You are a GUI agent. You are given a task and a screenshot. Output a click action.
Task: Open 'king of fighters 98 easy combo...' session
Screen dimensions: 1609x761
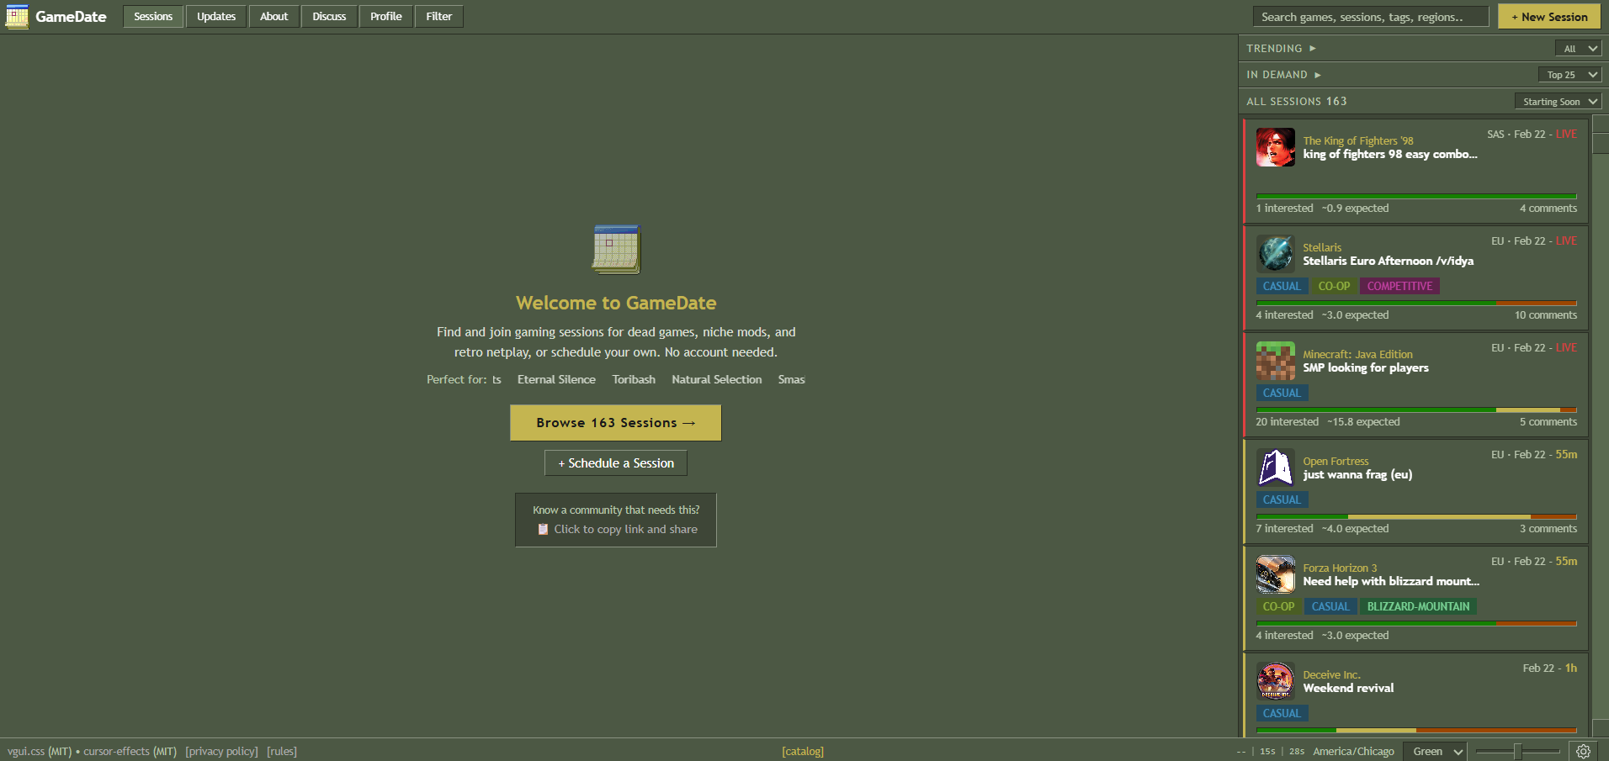coord(1390,155)
